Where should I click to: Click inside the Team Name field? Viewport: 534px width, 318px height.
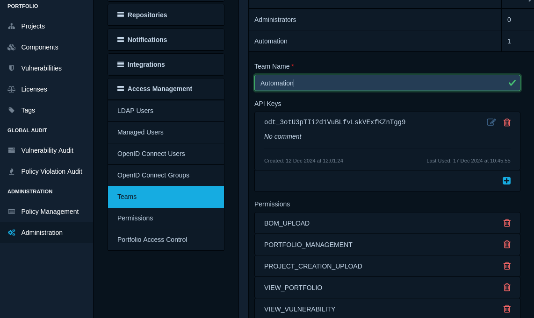[387, 83]
